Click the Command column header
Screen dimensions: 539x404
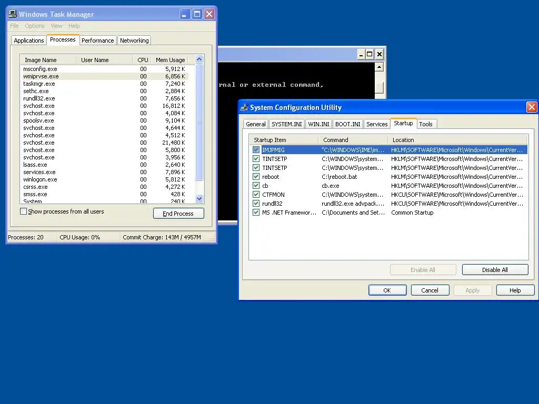[x=353, y=140]
